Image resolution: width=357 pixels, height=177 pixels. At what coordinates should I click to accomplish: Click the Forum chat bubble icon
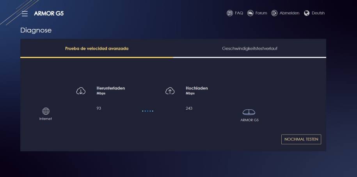click(x=250, y=13)
